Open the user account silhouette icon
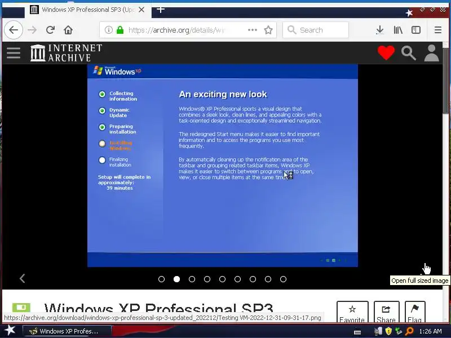The height and width of the screenshot is (338, 451). click(432, 53)
